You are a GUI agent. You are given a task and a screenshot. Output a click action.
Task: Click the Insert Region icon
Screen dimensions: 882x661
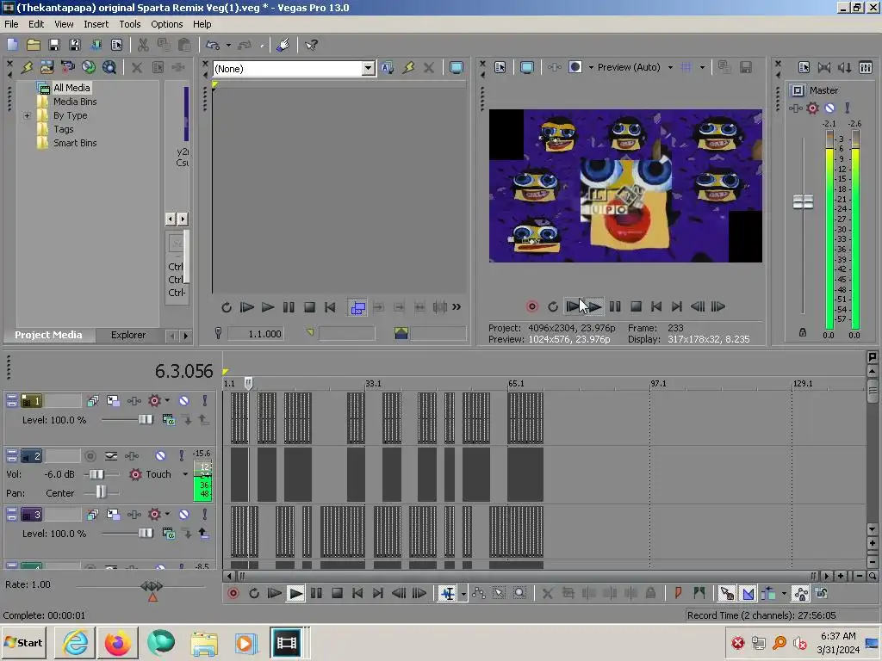point(699,594)
